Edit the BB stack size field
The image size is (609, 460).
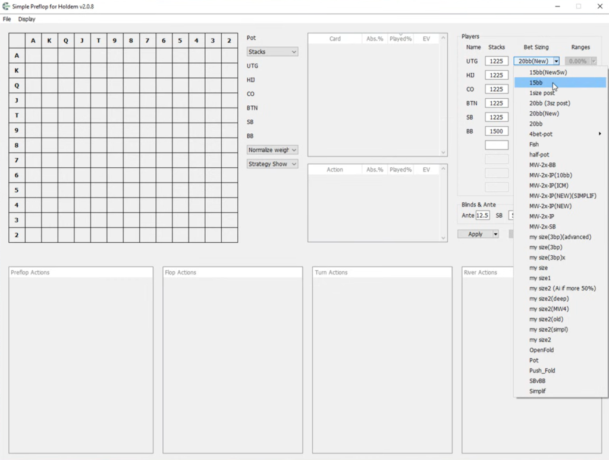coord(497,132)
